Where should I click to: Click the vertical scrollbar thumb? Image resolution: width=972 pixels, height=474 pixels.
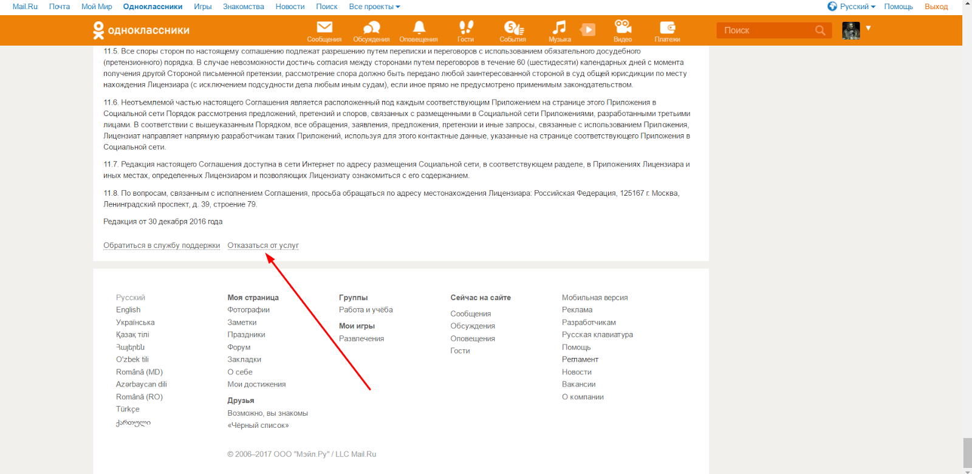967,453
